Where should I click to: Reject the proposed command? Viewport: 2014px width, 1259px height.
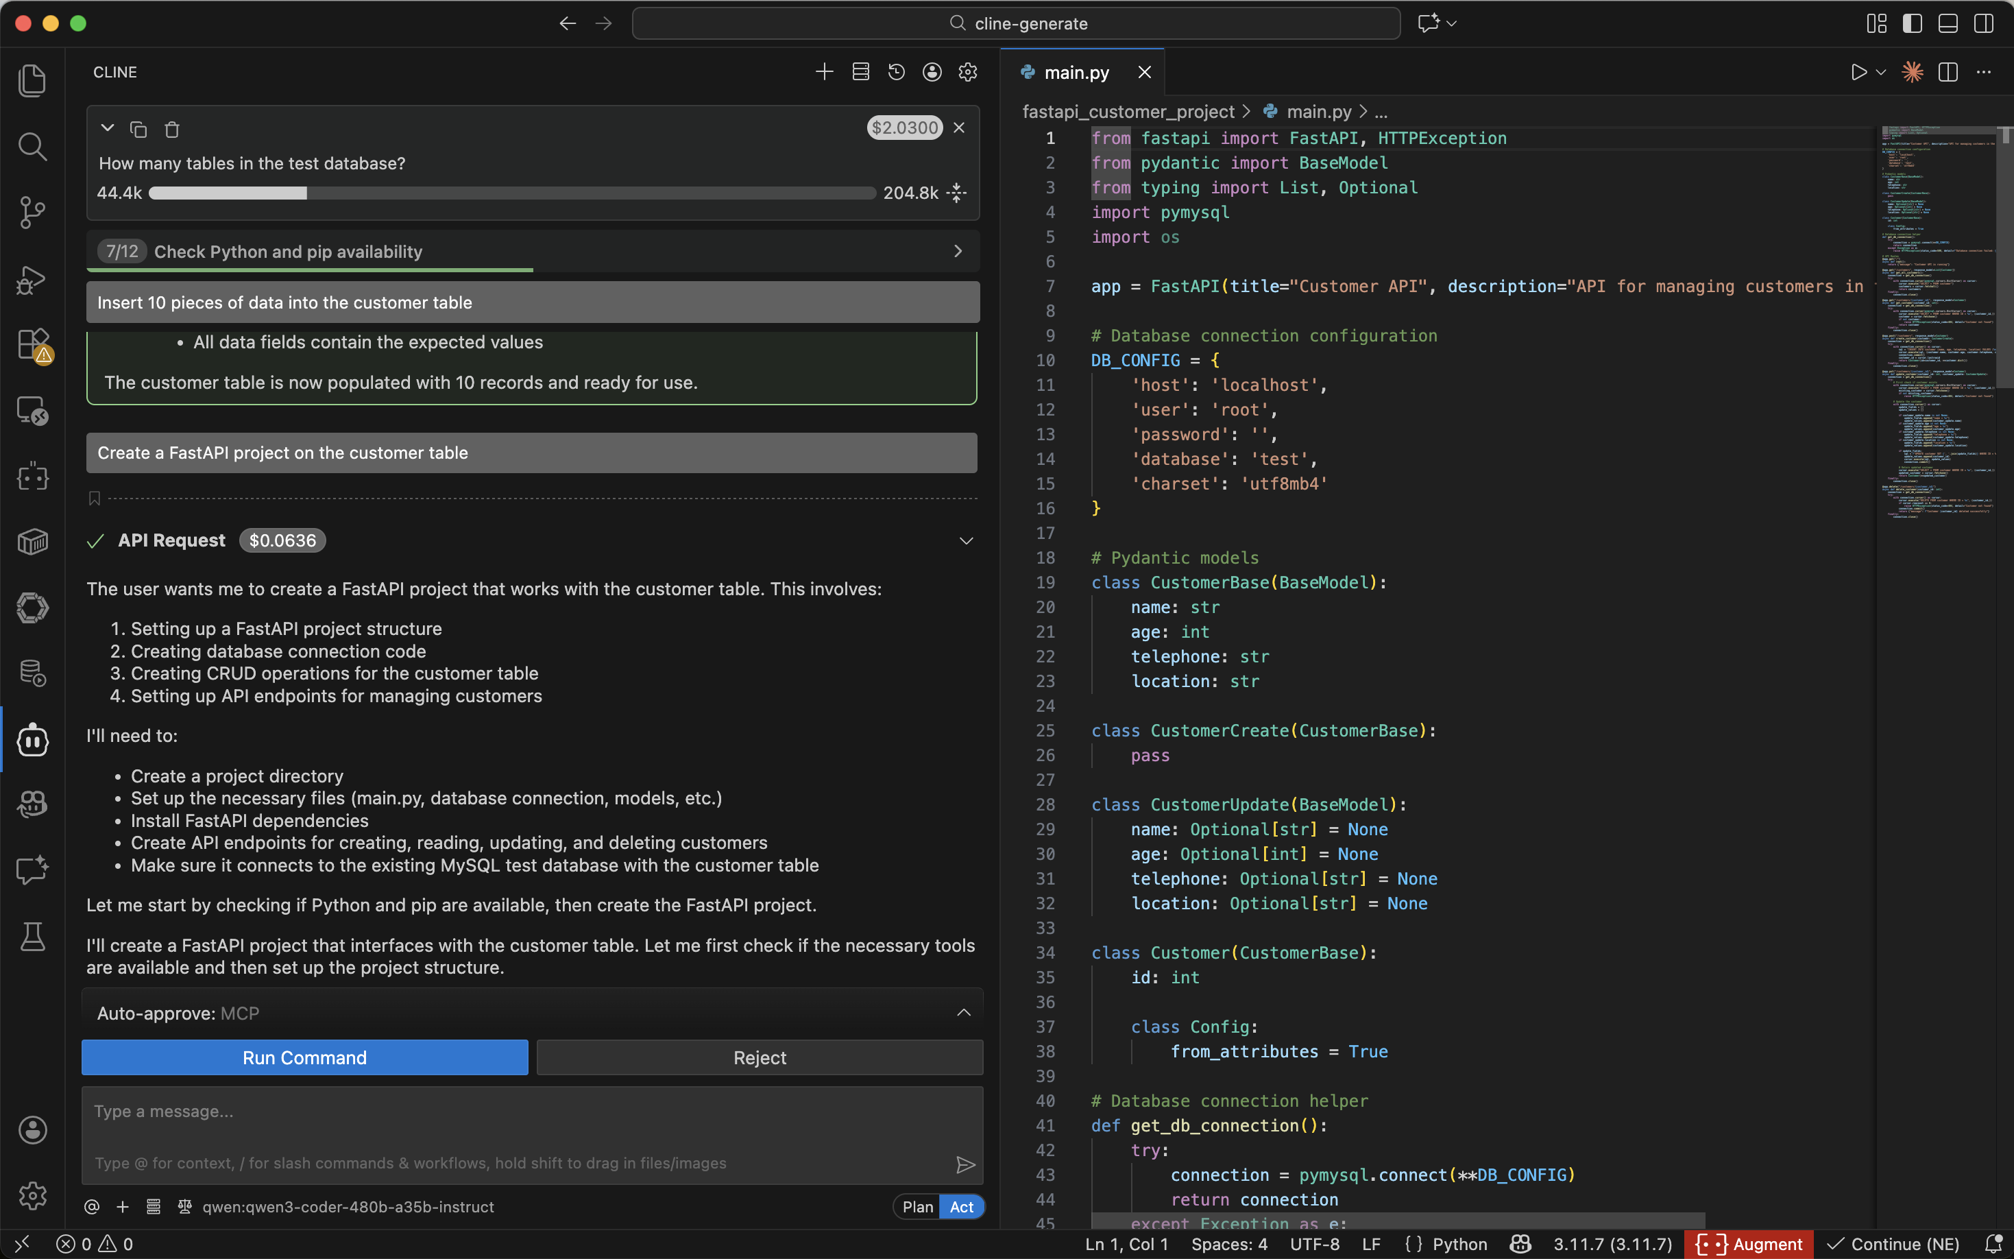pyautogui.click(x=759, y=1057)
